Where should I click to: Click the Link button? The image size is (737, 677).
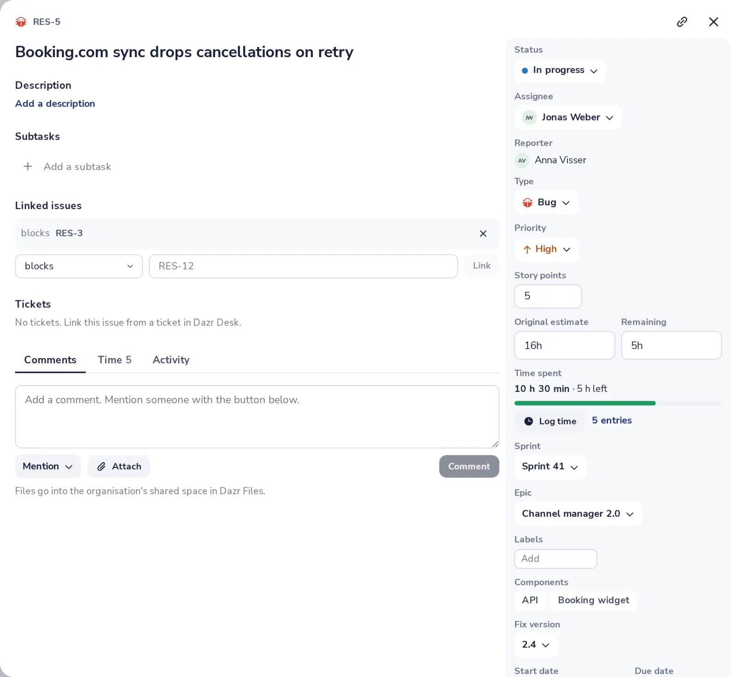(x=482, y=266)
